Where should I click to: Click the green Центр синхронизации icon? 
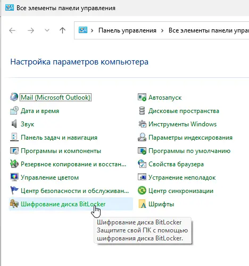(x=142, y=190)
